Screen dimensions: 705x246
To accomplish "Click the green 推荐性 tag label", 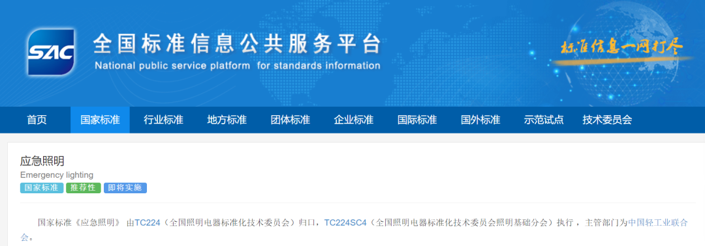I will point(83,187).
